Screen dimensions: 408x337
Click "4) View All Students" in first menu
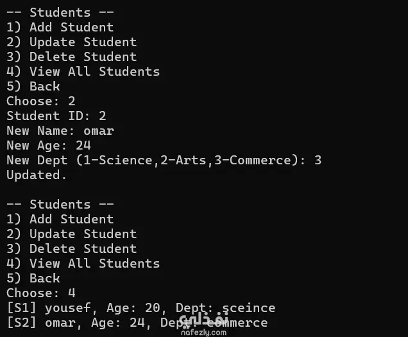(x=83, y=71)
